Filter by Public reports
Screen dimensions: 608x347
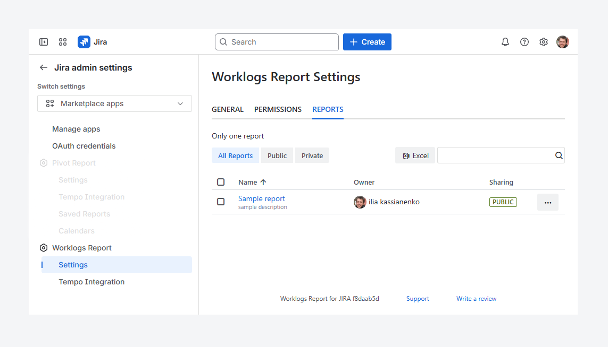[277, 155]
